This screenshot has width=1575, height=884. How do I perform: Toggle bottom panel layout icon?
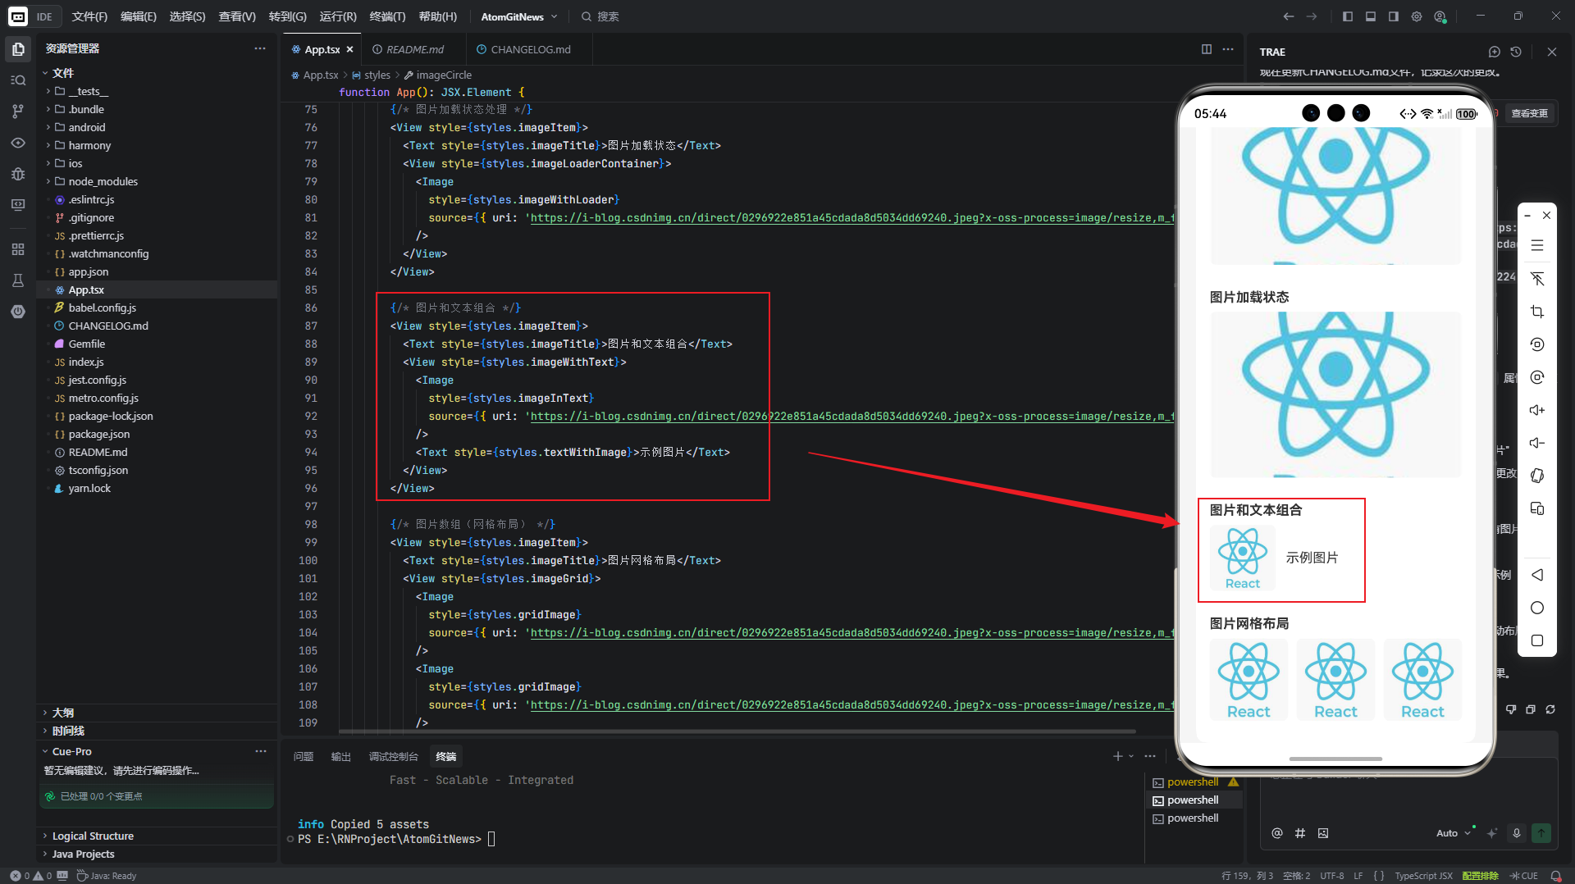coord(1371,16)
